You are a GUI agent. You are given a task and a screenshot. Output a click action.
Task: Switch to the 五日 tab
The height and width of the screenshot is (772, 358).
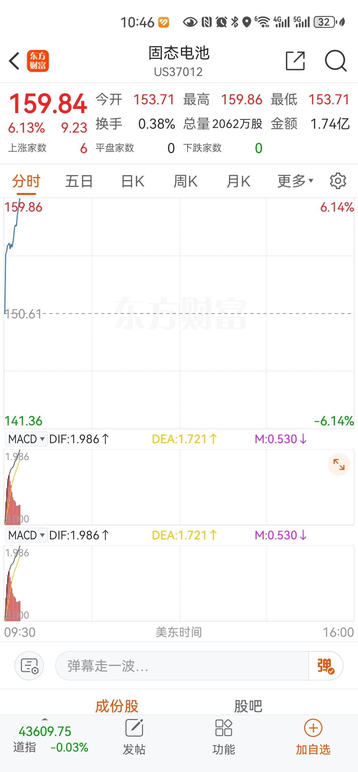79,181
